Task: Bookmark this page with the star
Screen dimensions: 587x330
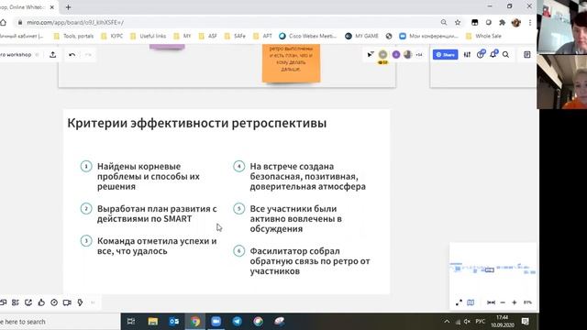Action: (458, 22)
